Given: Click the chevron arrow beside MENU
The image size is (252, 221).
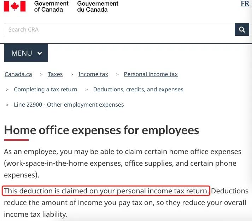Looking at the screenshot, I should 40,53.
